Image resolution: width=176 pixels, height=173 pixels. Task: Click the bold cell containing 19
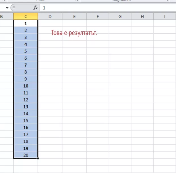[26, 148]
